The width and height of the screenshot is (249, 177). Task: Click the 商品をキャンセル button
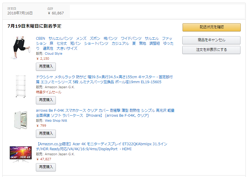tap(211, 40)
